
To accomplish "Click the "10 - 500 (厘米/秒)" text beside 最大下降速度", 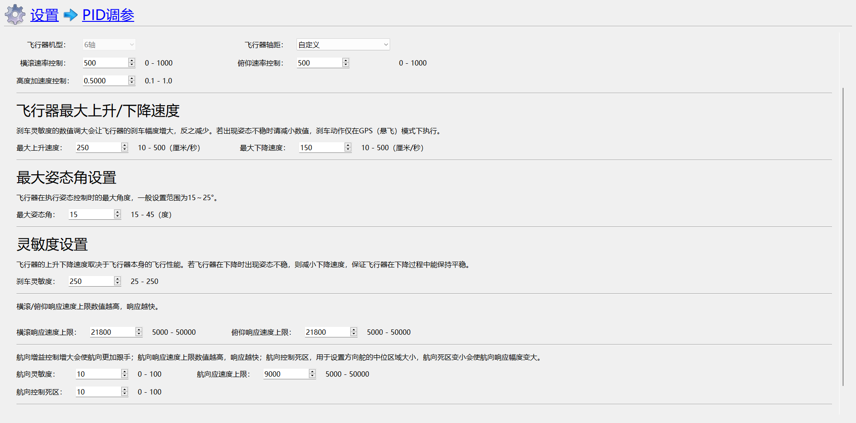I will coord(392,148).
